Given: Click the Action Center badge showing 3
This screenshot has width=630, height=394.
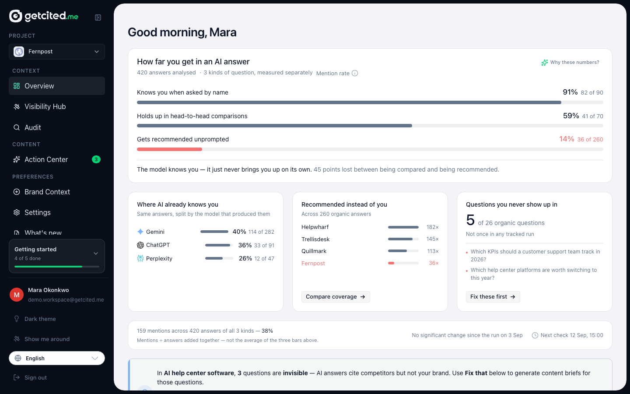Looking at the screenshot, I should (x=96, y=159).
